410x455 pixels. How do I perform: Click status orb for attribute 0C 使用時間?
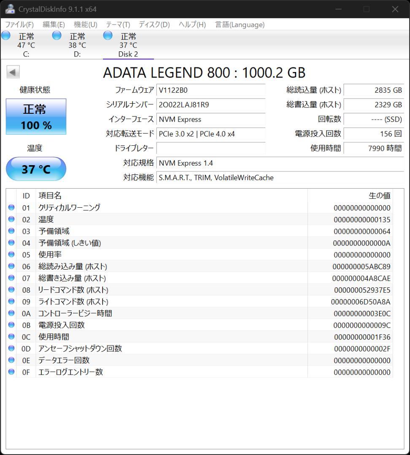click(11, 337)
